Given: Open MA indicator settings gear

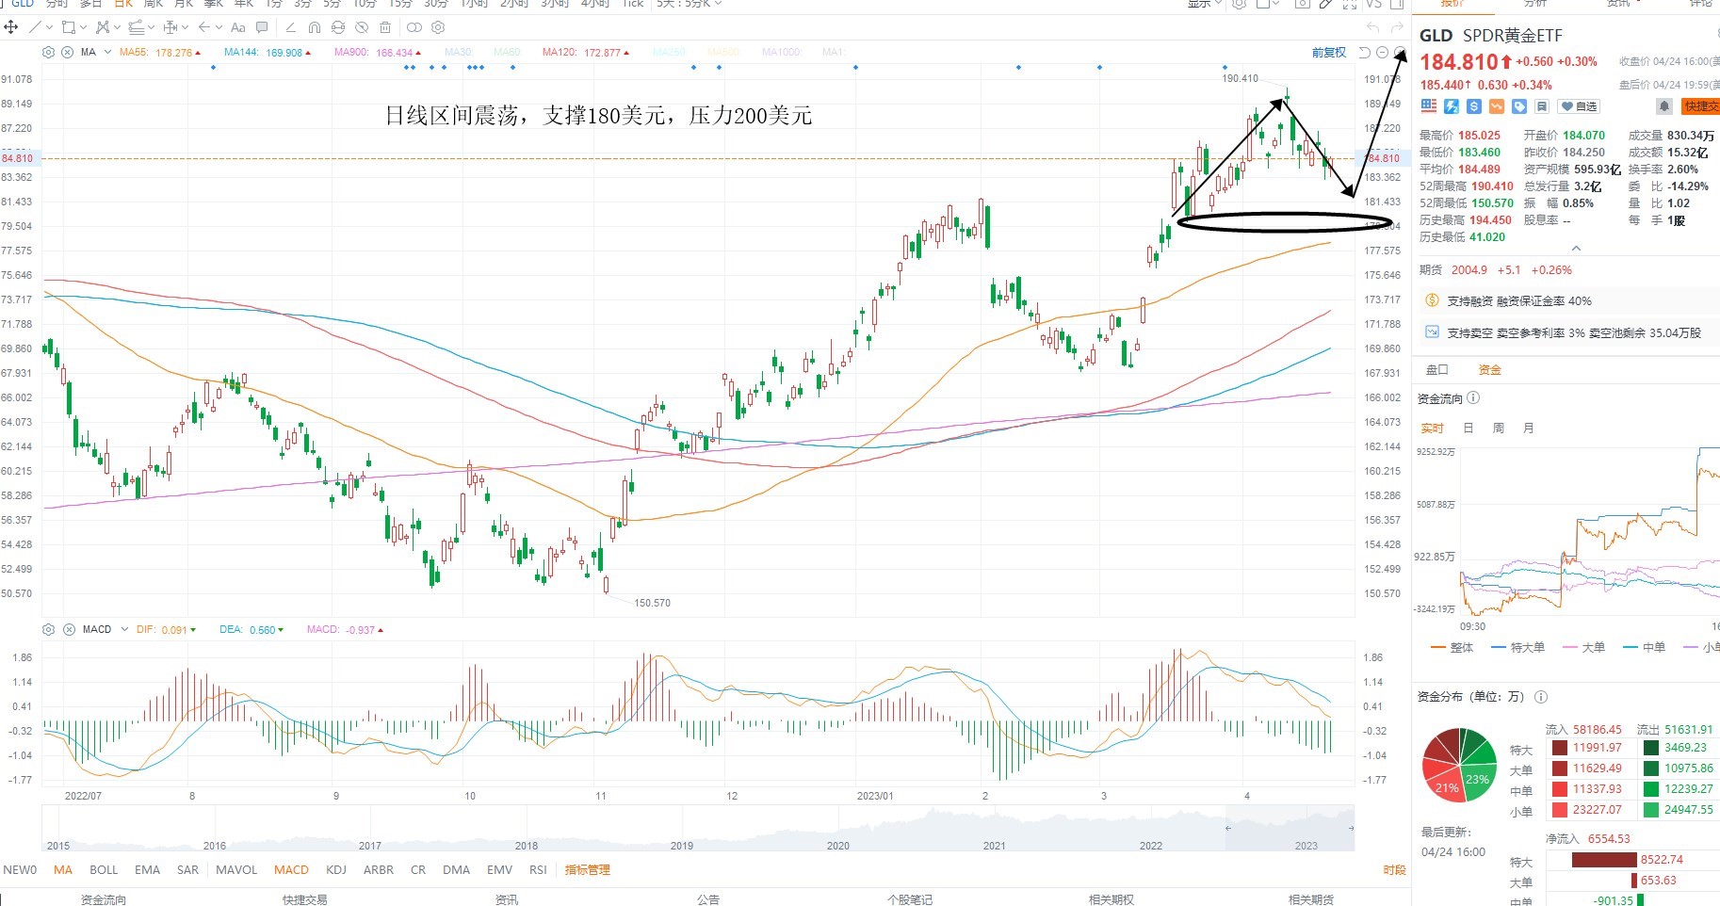Looking at the screenshot, I should (x=49, y=52).
